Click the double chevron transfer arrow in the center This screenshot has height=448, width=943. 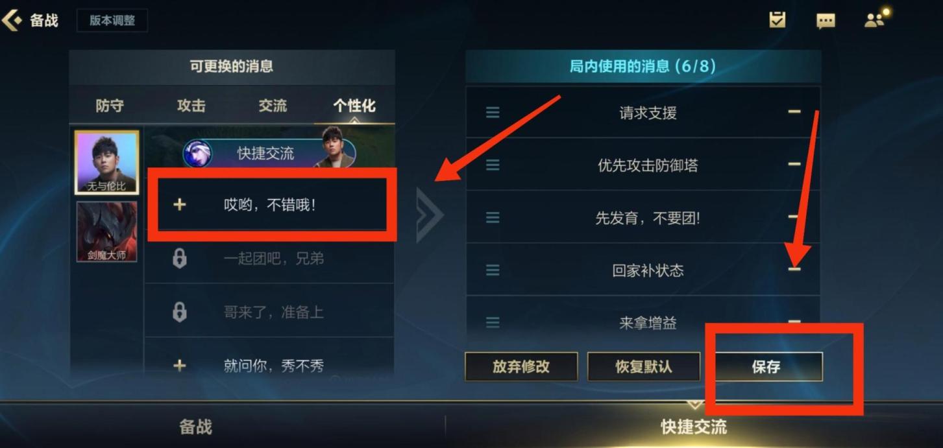430,215
